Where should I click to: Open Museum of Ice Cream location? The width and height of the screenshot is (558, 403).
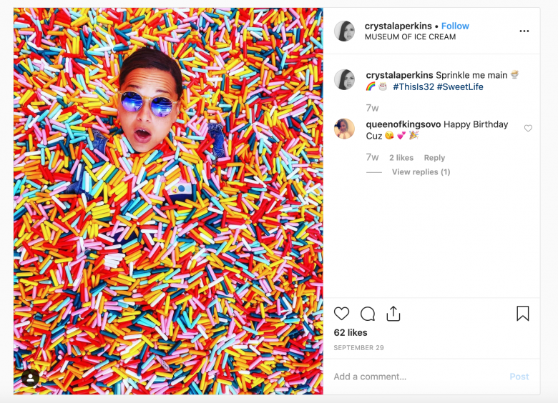click(x=410, y=37)
